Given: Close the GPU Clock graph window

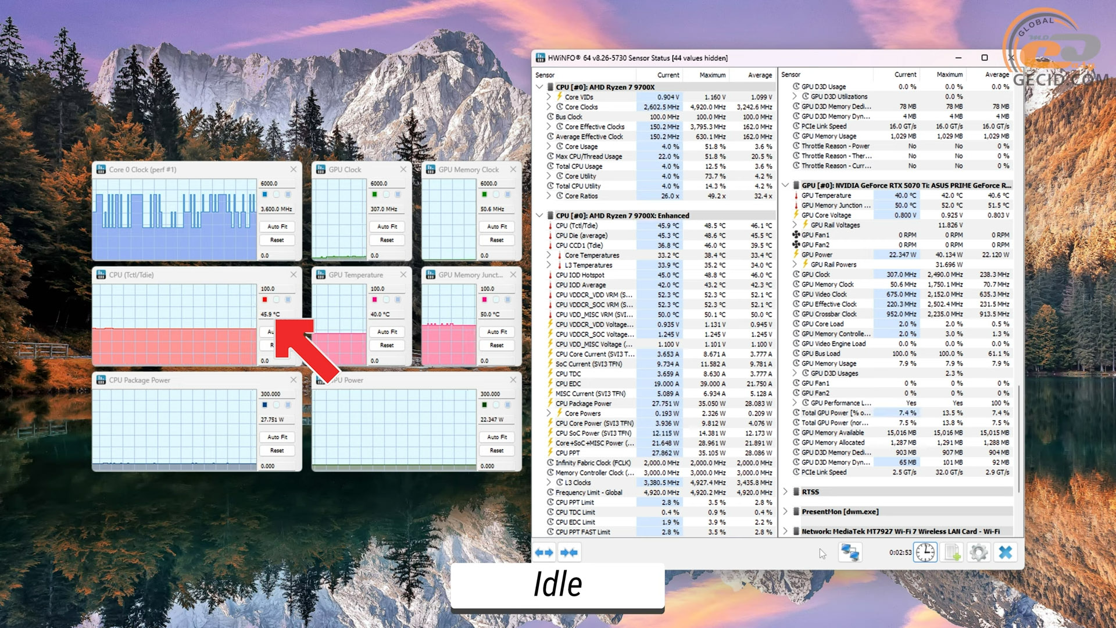Looking at the screenshot, I should (403, 169).
